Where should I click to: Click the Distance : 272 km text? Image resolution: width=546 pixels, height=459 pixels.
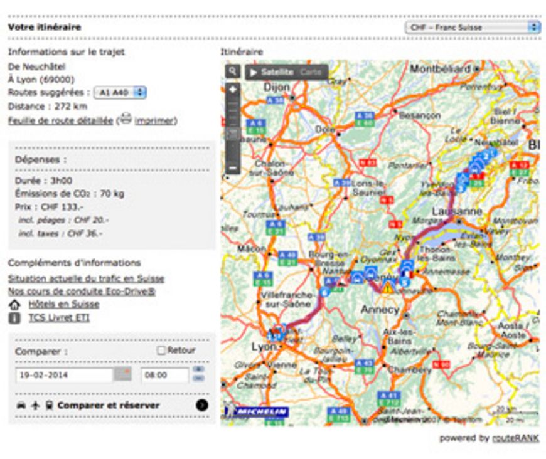click(48, 107)
